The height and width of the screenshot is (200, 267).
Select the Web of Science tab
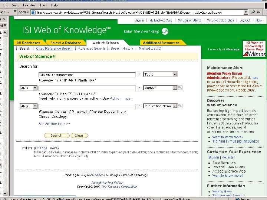tap(106, 43)
